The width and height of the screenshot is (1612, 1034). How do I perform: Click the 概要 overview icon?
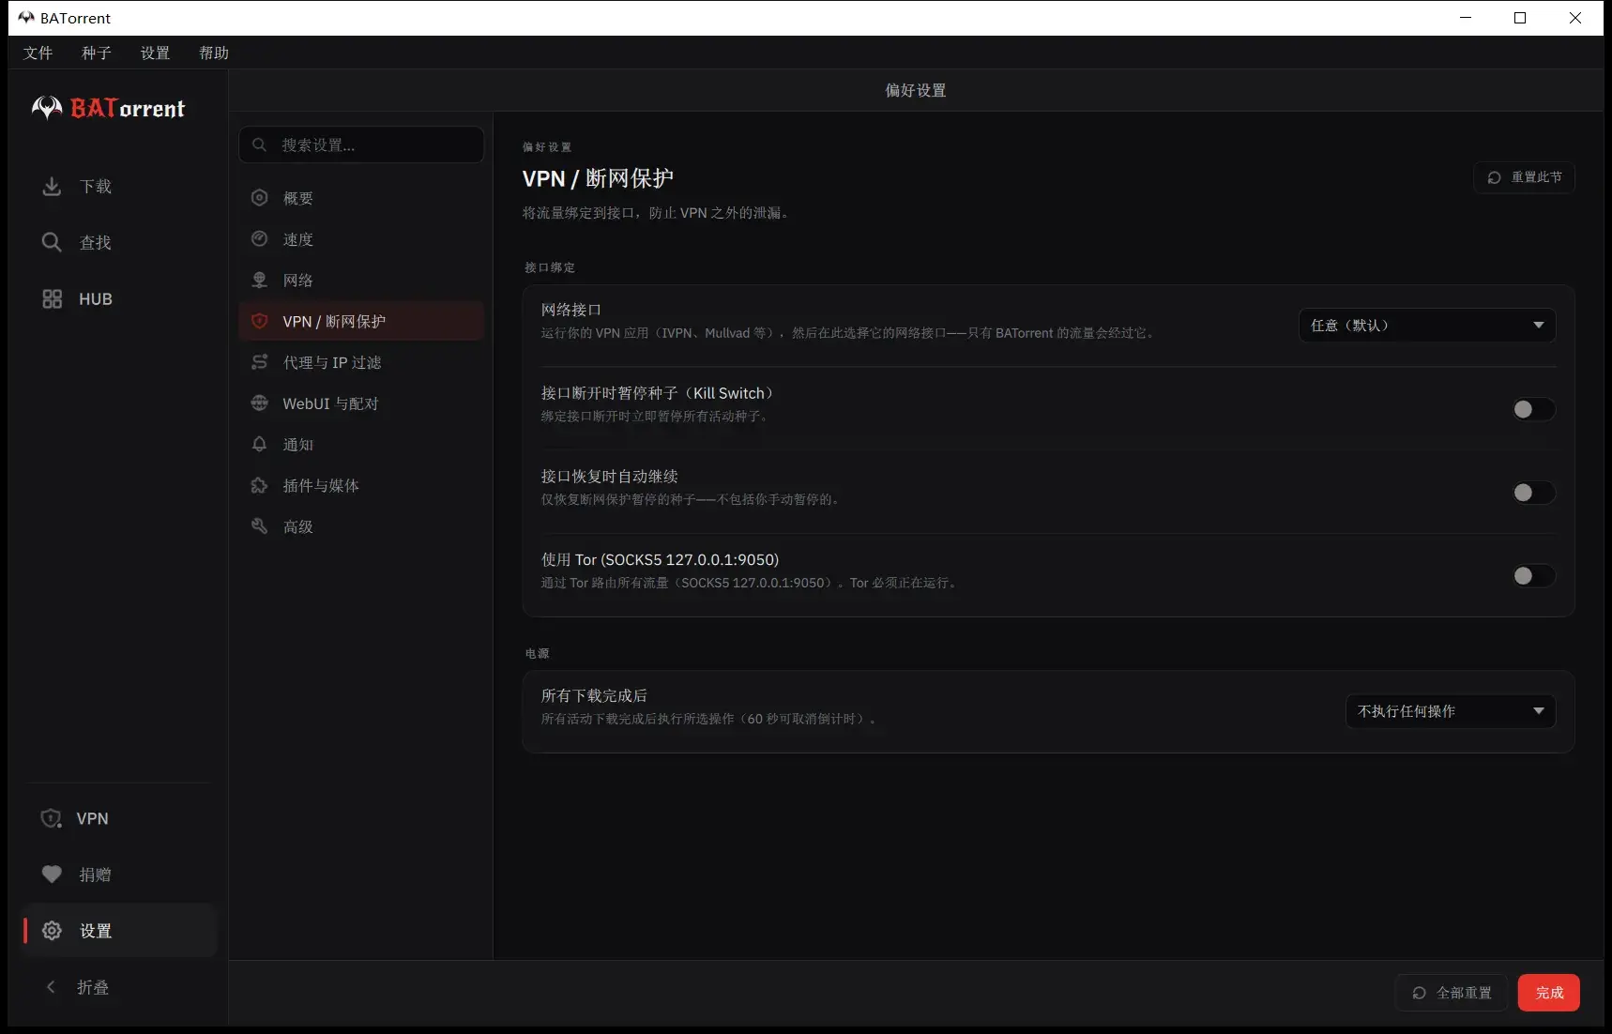click(260, 198)
